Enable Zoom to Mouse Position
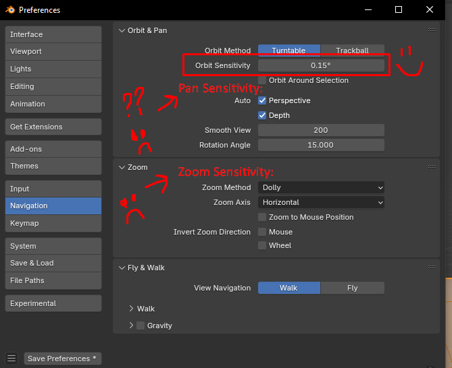The width and height of the screenshot is (452, 368). click(262, 217)
